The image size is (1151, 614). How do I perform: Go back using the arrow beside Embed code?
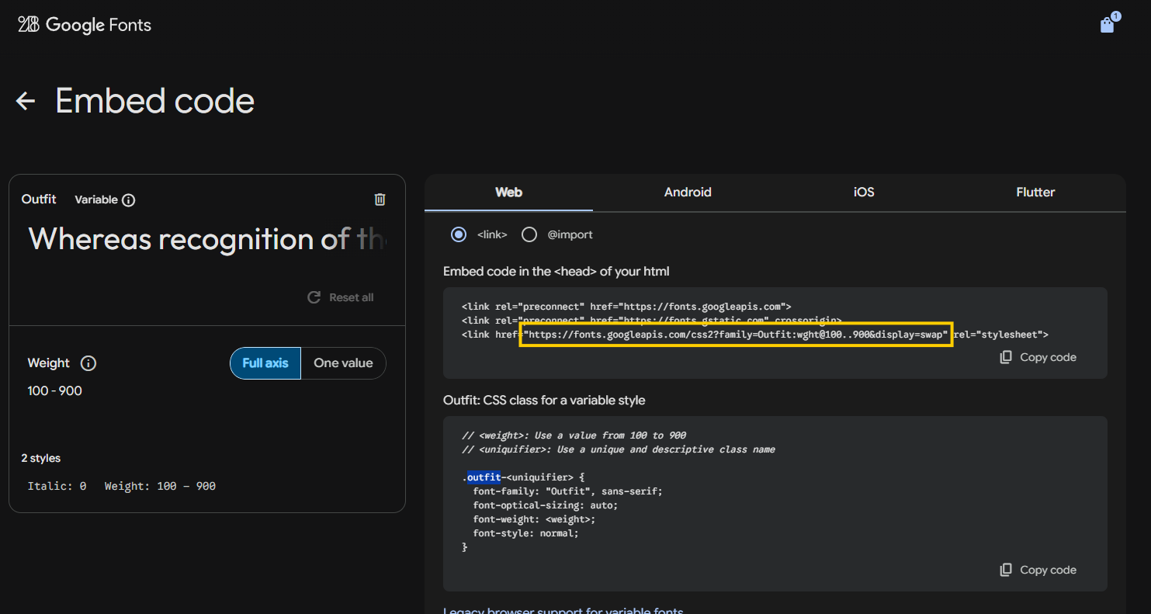26,101
